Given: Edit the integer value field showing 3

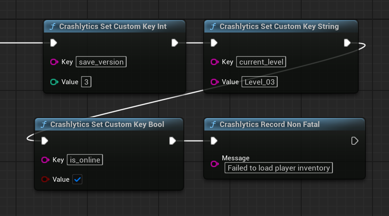Looking at the screenshot, I should click(x=86, y=82).
